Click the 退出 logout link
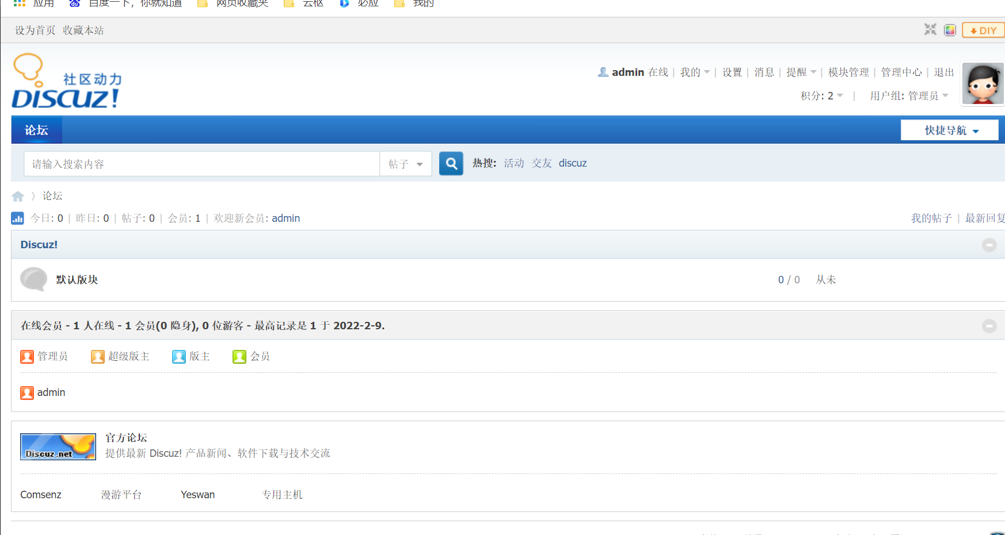 click(943, 72)
